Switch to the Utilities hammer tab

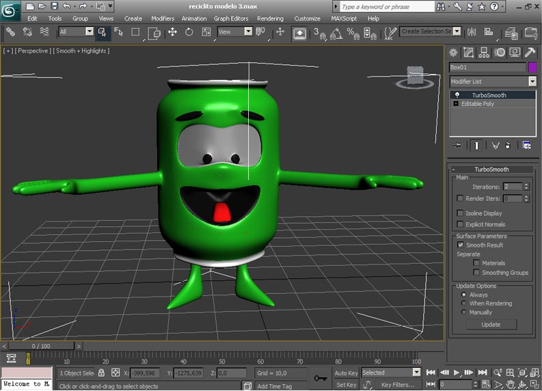[530, 52]
